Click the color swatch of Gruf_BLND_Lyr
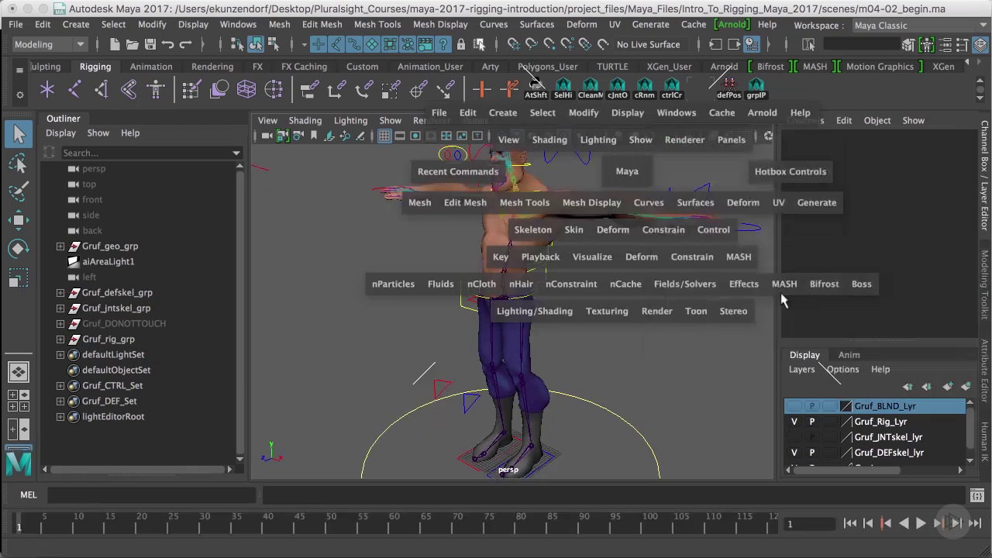 pos(846,406)
